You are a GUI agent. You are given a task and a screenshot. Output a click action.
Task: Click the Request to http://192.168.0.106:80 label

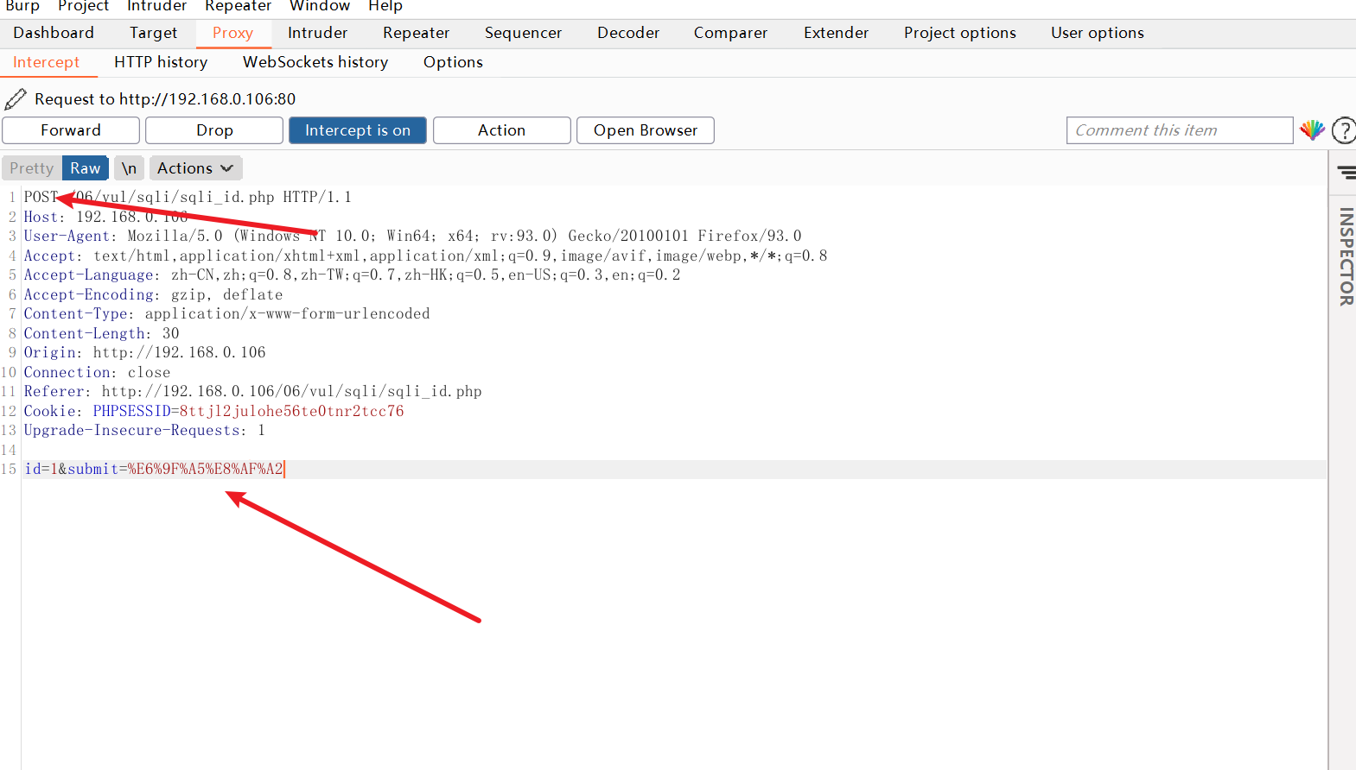click(x=165, y=99)
